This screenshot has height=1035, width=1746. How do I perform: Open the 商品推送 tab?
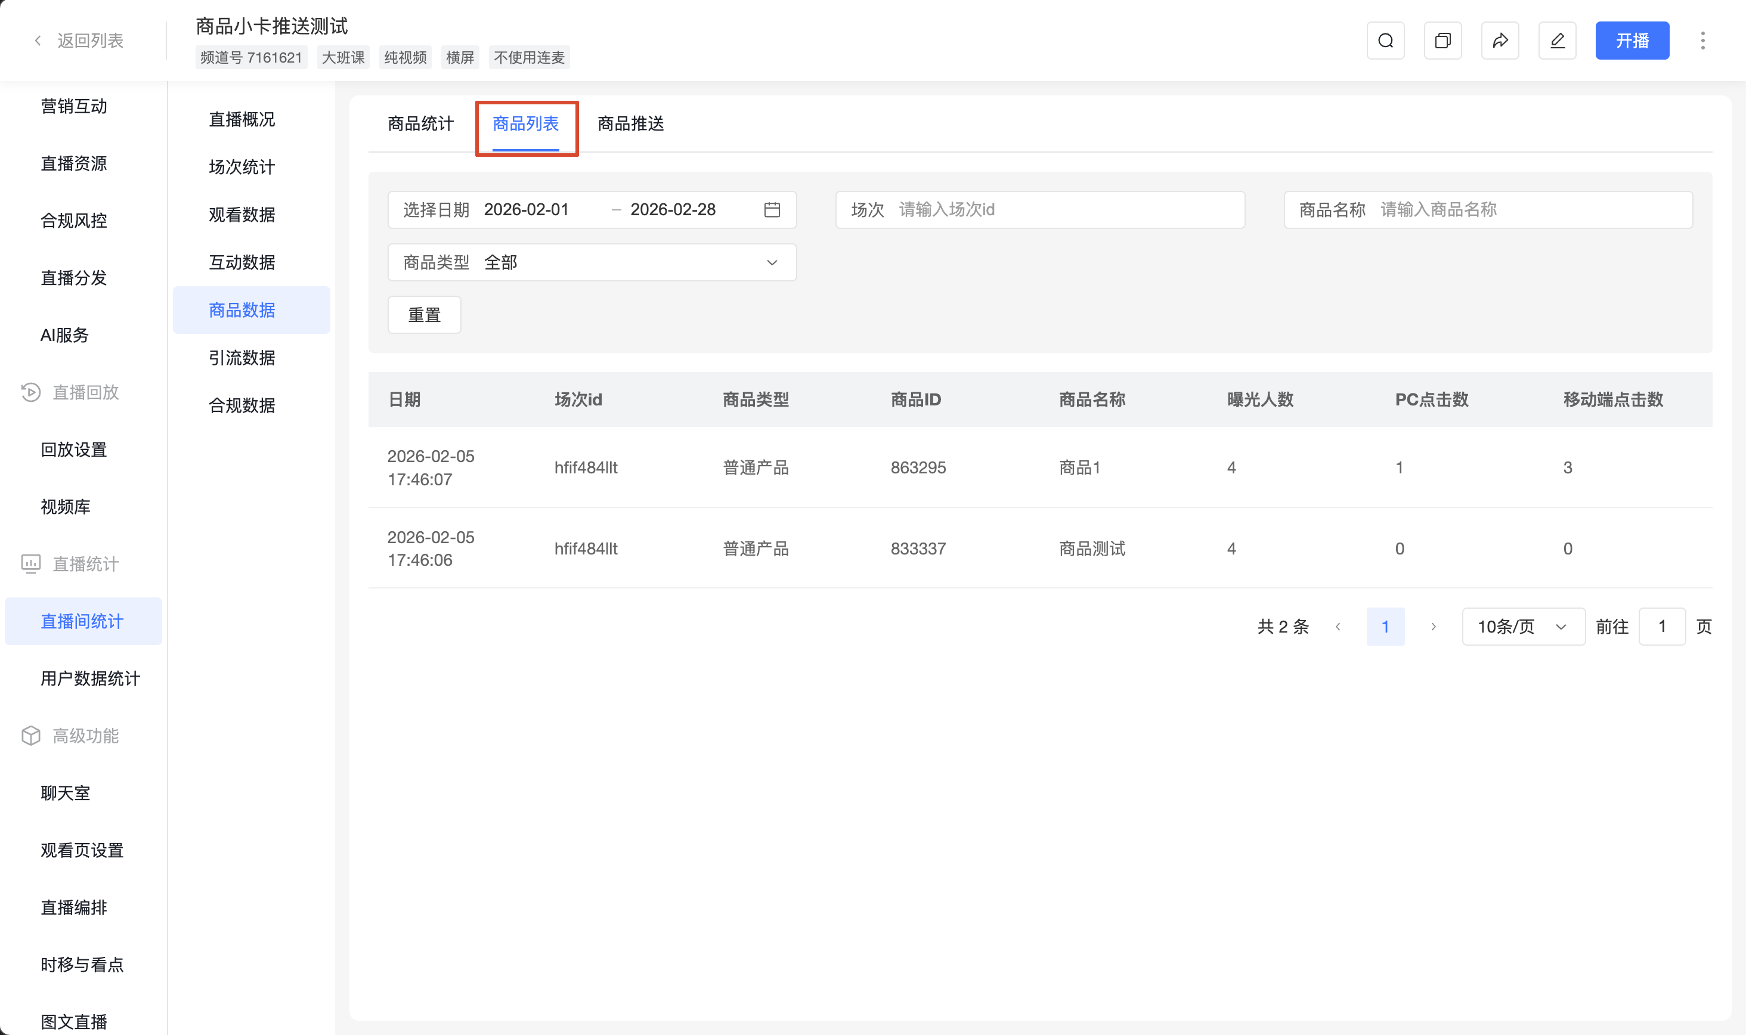tap(630, 123)
